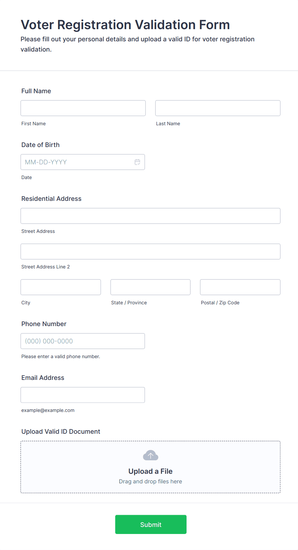The width and height of the screenshot is (298, 550).
Task: Click the State / Province field
Action: click(x=150, y=287)
